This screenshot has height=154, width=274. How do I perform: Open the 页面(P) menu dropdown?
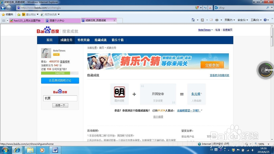[230, 20]
